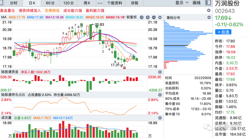Open 筹码分布 panel settings gear
250x138 pixels.
209,17
